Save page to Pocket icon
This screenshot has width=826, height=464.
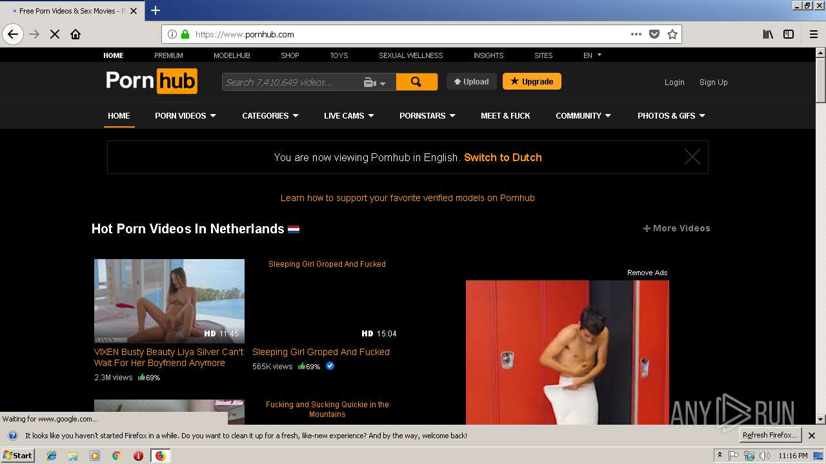(654, 34)
